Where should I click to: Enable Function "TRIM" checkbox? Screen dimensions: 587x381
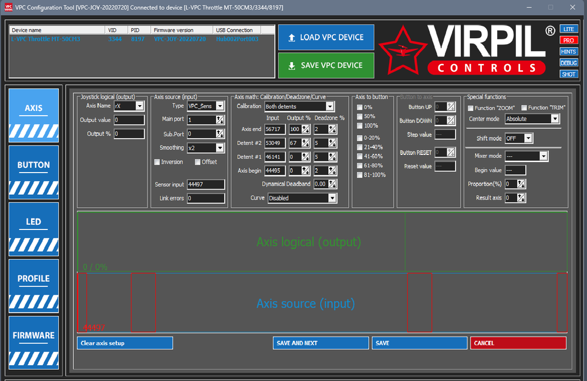[524, 108]
